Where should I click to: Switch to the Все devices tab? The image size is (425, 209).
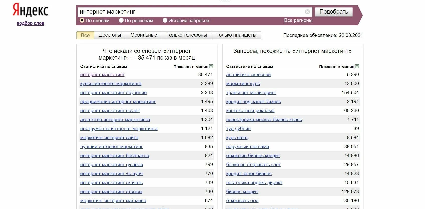[85, 35]
